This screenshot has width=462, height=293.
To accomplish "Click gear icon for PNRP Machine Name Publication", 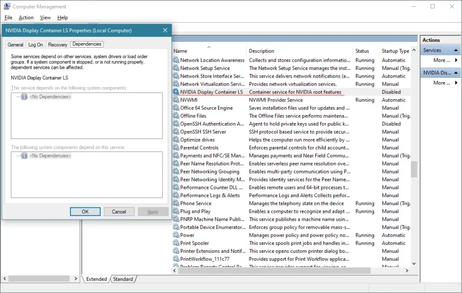I will (176, 219).
